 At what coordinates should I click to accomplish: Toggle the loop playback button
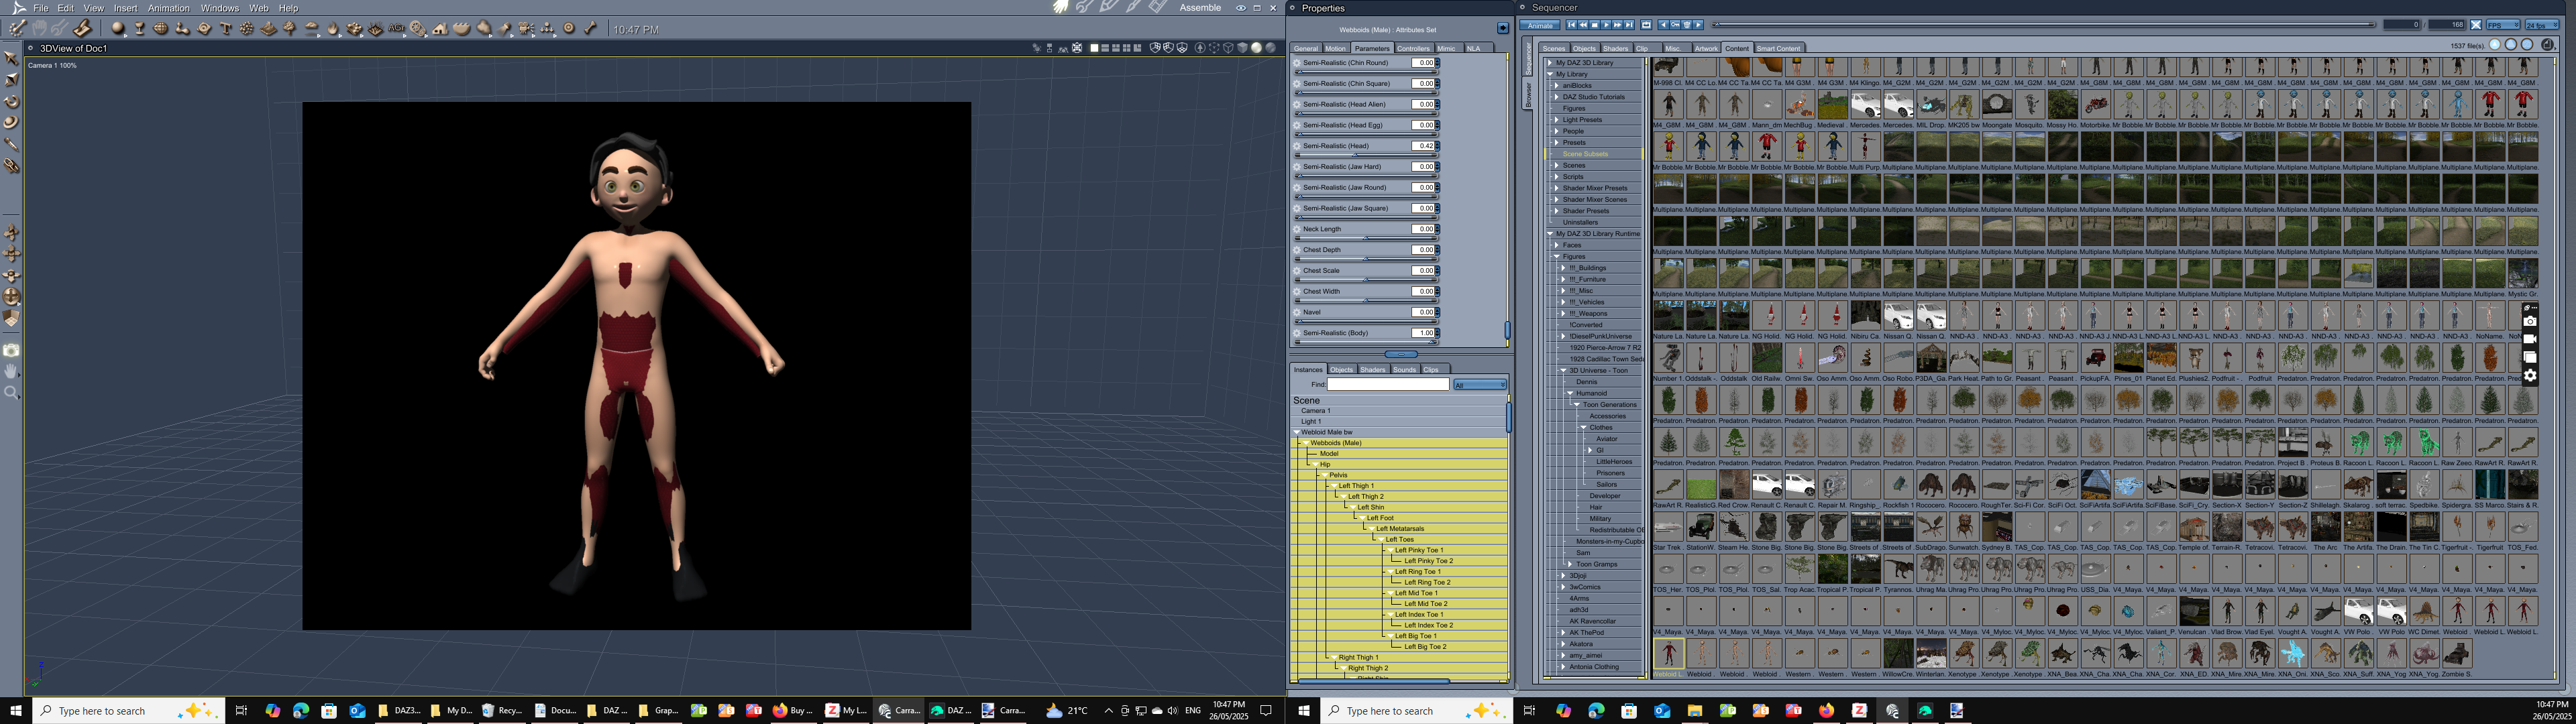pyautogui.click(x=1646, y=25)
